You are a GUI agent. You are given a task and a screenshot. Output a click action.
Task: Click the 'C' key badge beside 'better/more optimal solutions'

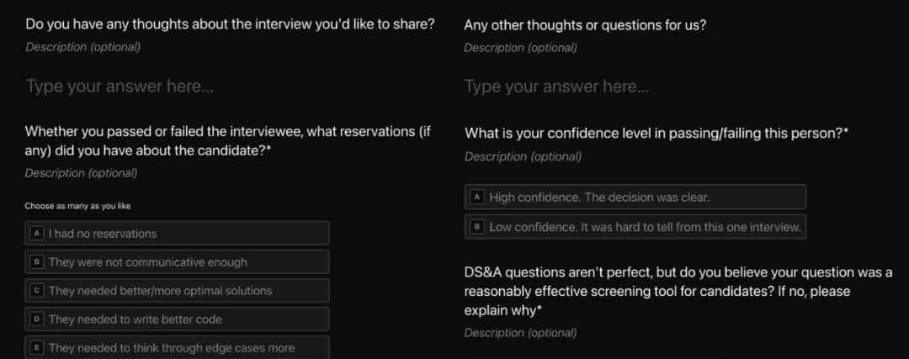(36, 290)
